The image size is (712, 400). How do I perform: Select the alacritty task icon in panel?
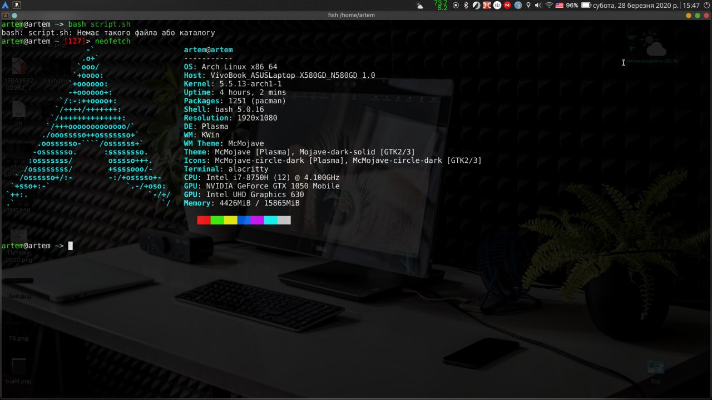(x=16, y=5)
